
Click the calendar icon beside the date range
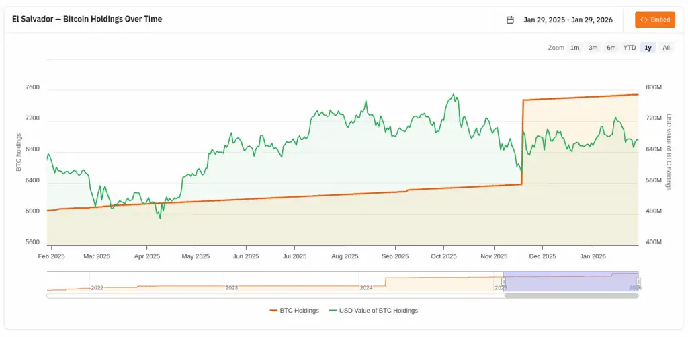[510, 20]
